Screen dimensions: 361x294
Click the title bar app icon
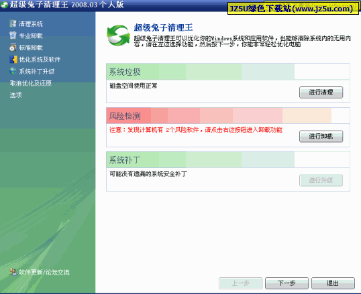[x=4, y=5]
